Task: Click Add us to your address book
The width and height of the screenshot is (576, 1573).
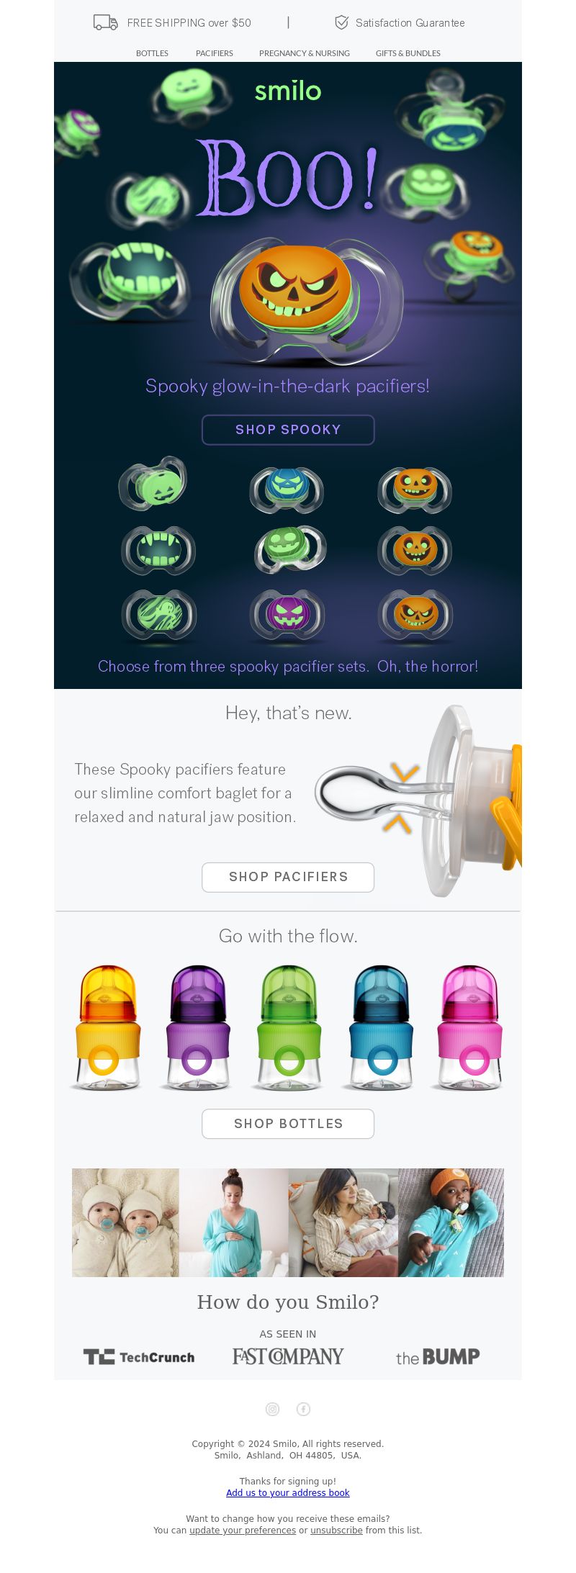Action: (288, 1492)
